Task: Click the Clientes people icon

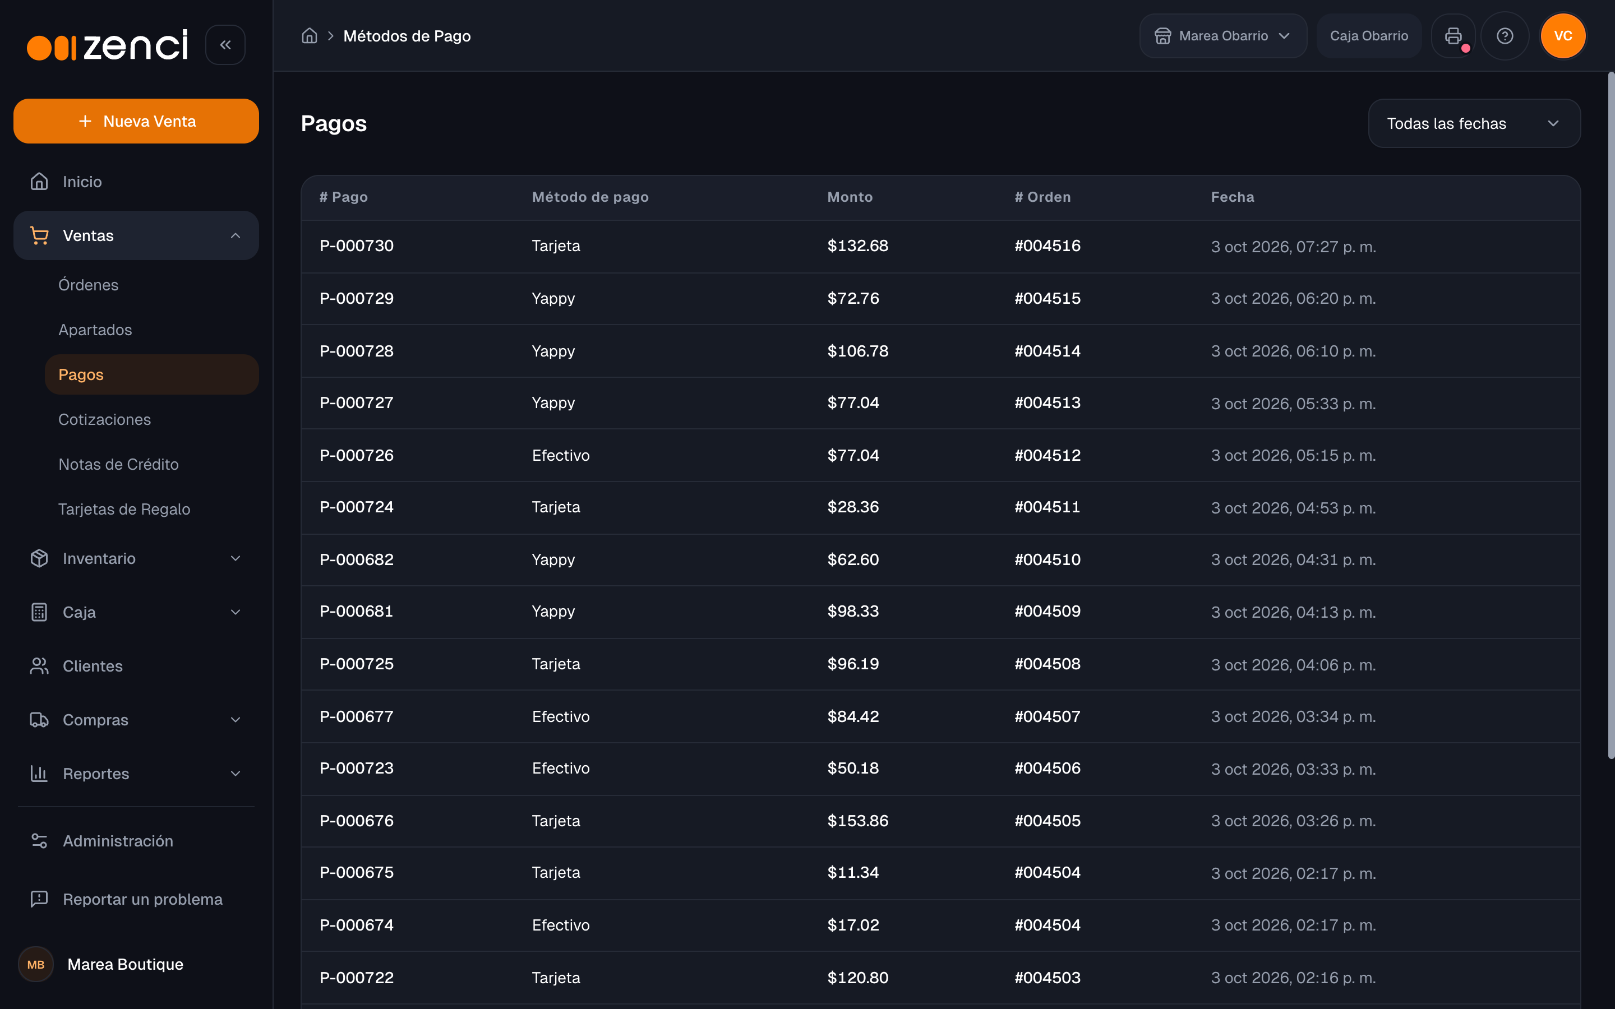Action: [39, 666]
